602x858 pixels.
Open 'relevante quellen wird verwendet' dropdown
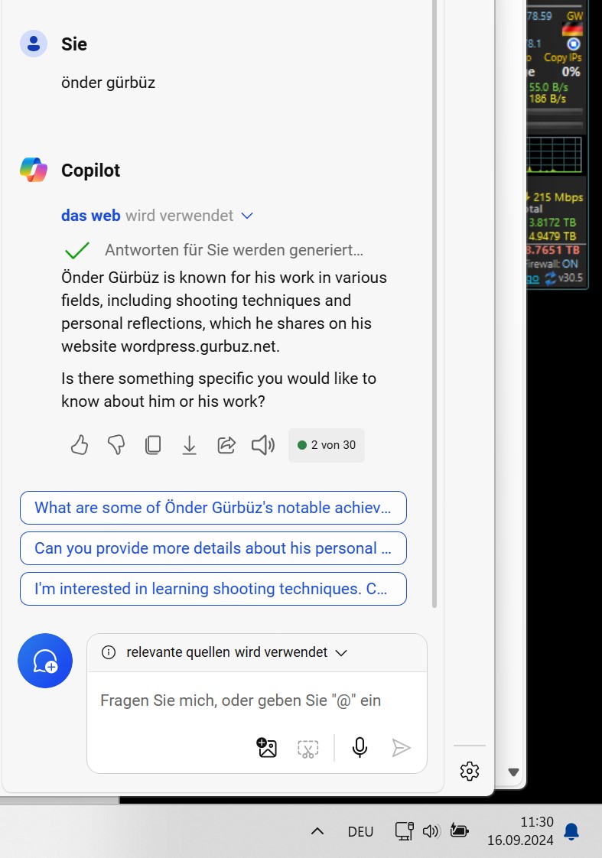coord(341,653)
